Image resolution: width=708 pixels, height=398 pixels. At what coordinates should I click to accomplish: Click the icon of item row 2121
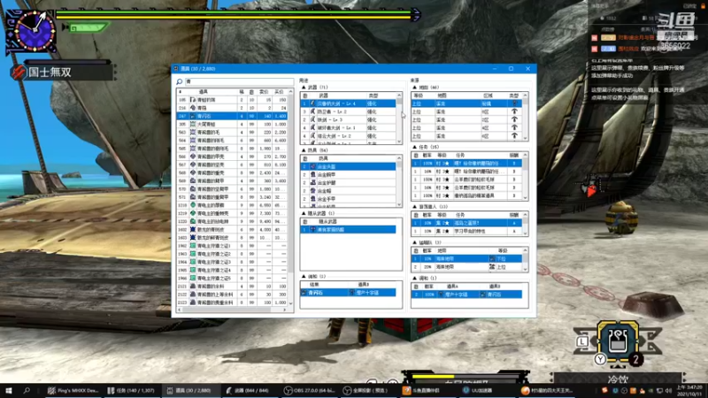tap(193, 286)
